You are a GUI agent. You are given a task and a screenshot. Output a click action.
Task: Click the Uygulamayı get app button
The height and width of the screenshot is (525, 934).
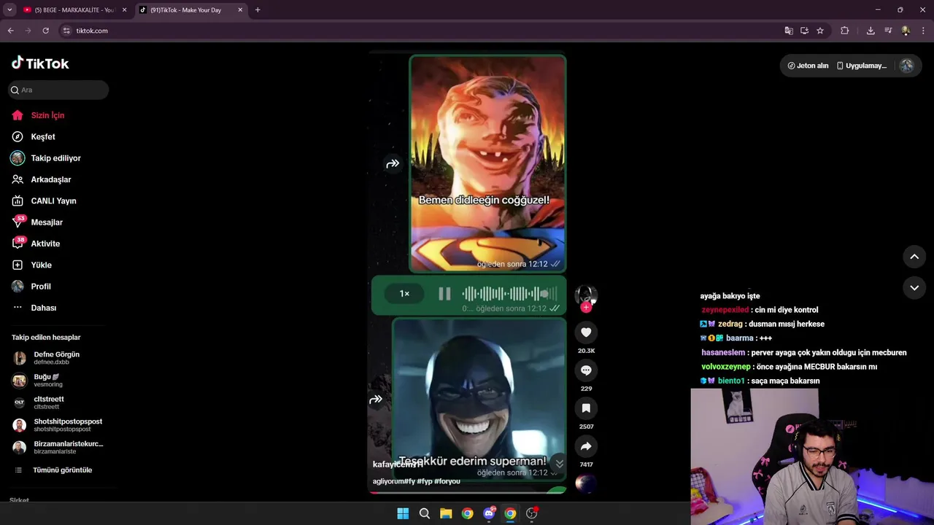(861, 66)
